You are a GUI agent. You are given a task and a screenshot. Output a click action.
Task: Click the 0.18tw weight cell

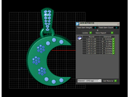(109, 44)
